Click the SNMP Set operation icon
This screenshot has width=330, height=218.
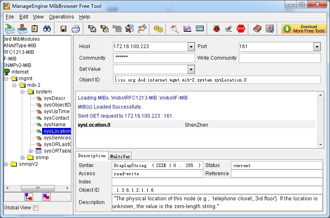[x=130, y=29]
